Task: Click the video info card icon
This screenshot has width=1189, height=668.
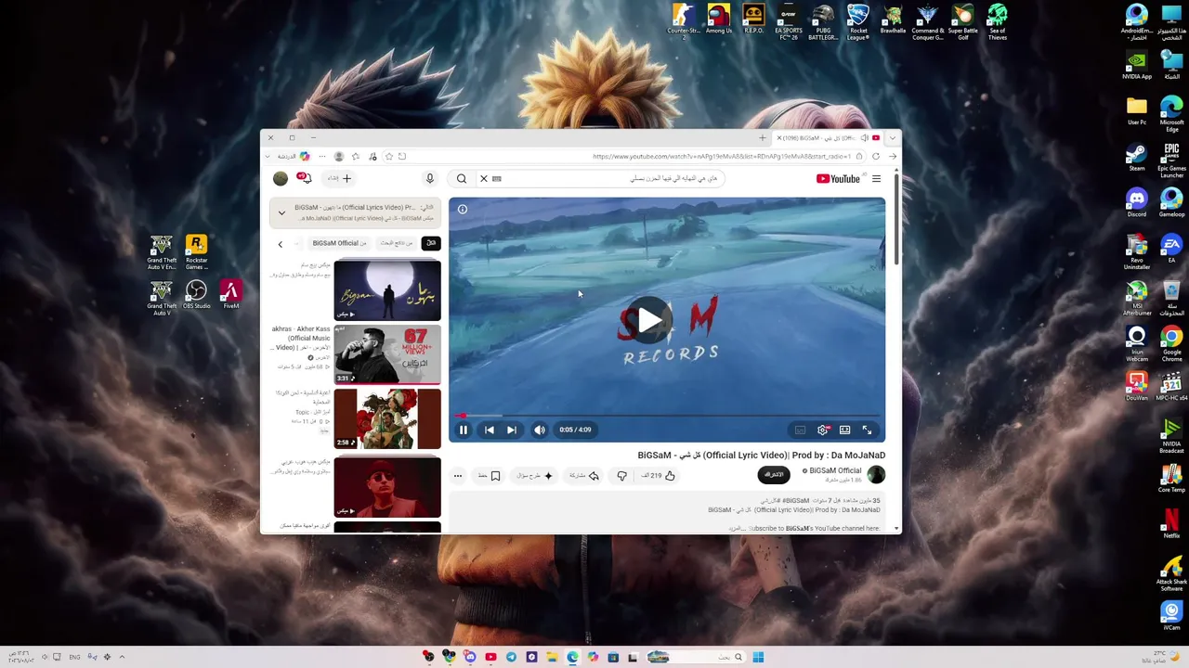Action: point(463,210)
